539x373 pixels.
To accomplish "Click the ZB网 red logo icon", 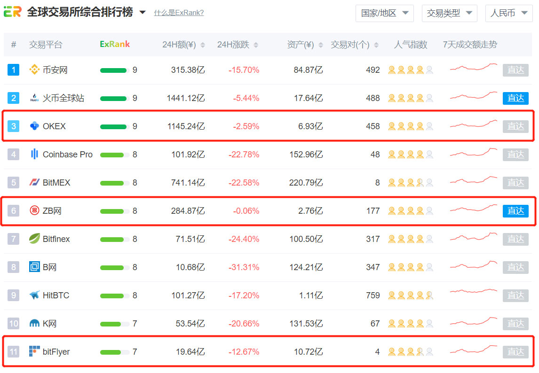I will 34,210.
